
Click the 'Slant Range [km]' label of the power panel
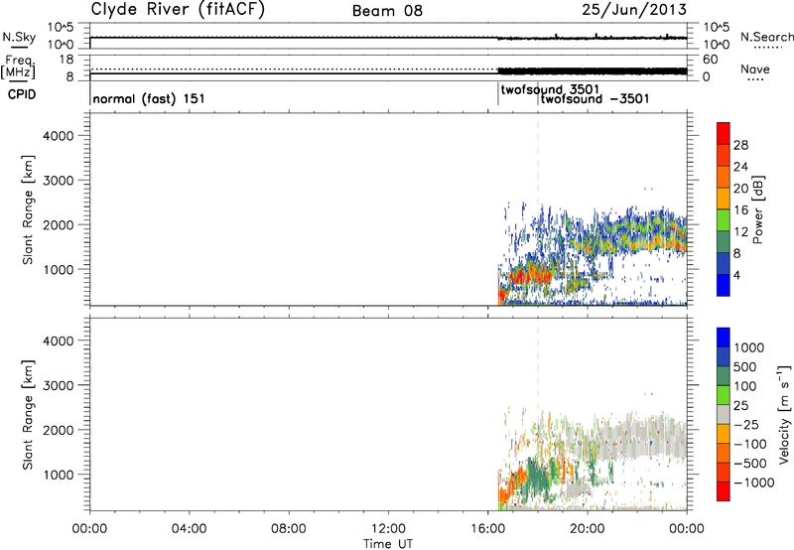28,209
